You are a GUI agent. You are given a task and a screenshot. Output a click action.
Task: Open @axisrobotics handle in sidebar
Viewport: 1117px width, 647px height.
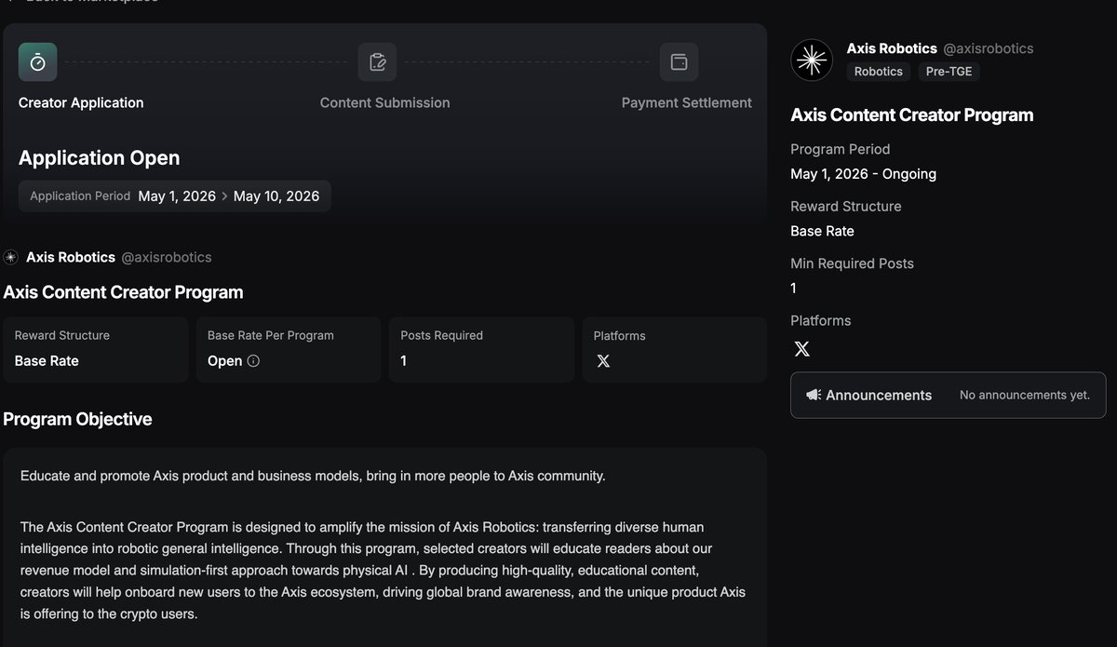click(989, 48)
